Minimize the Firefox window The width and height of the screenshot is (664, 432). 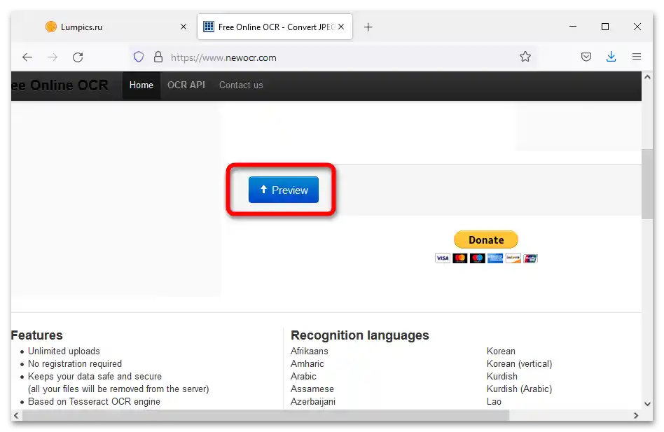[x=573, y=27]
